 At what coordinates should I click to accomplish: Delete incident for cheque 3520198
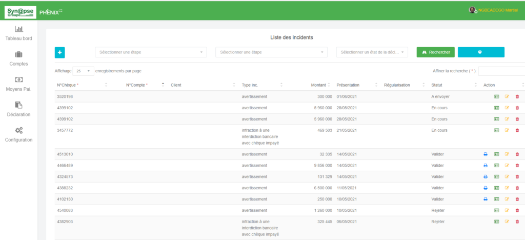click(517, 96)
